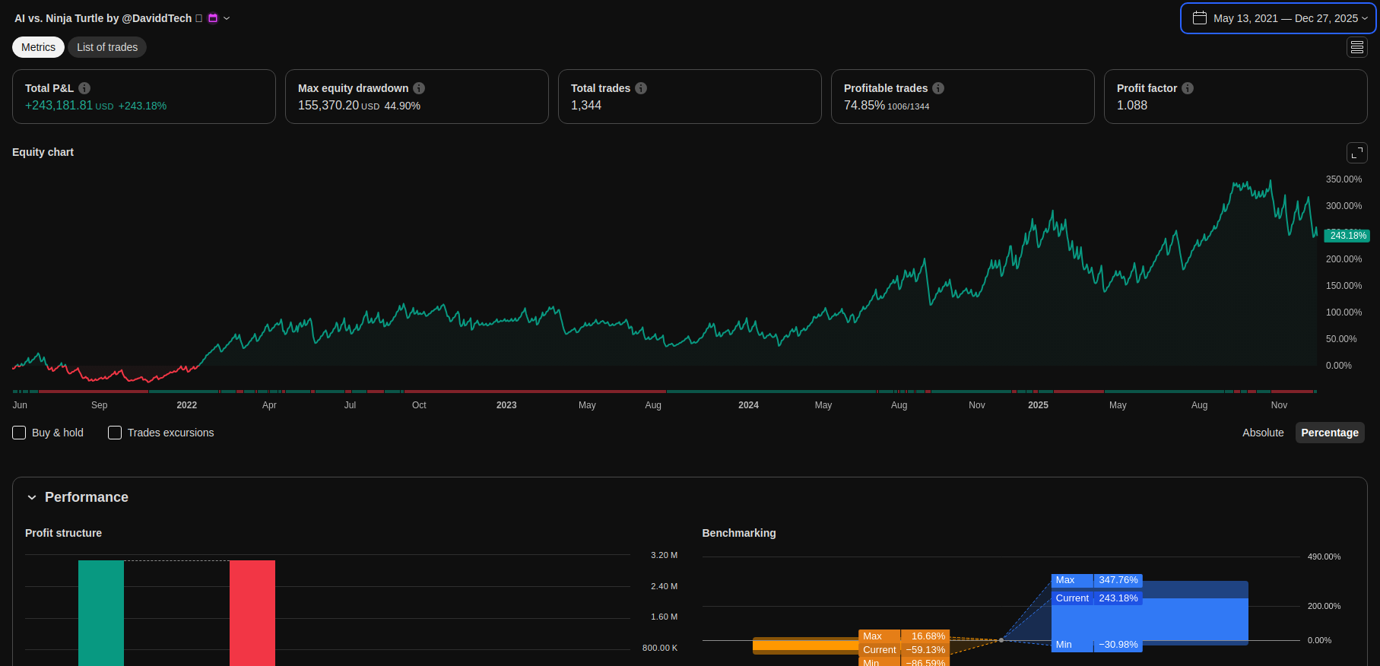1380x666 pixels.
Task: Collapse the Performance section
Action: 32,497
